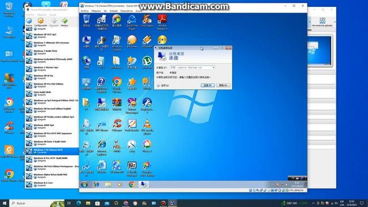Open File Explorer from the host taskbar

pyautogui.click(x=88, y=203)
